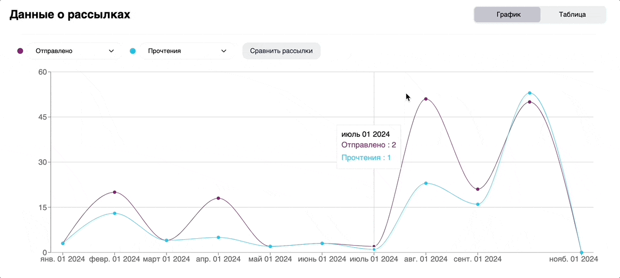Click the Прочтения point at авг. 01 2024

(426, 183)
